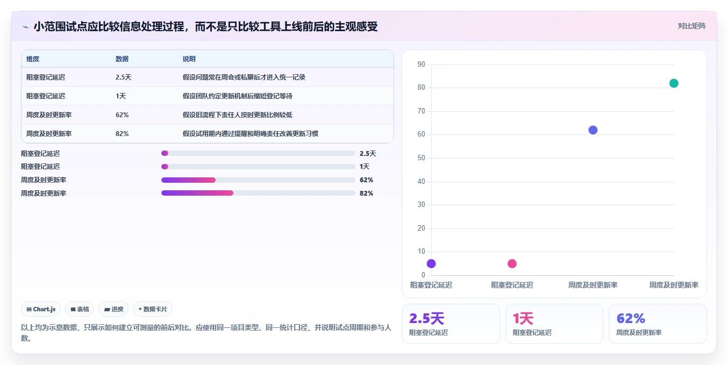Image resolution: width=728 pixels, height=365 pixels.
Task: Click description 假设旧流程下责任人按时更新比例较低
Action: pyautogui.click(x=238, y=115)
